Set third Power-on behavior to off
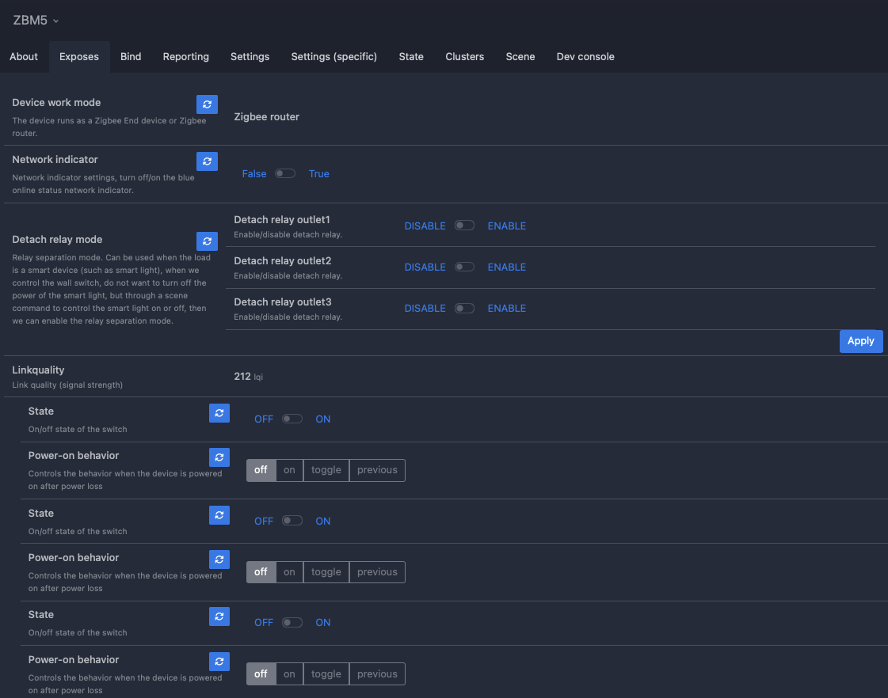The width and height of the screenshot is (888, 698). [261, 673]
